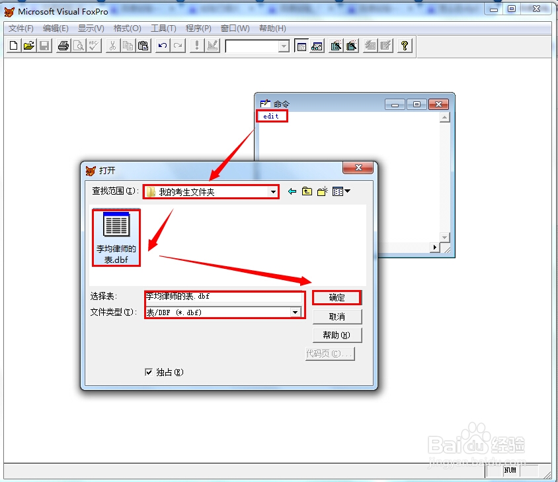Expand the 查找范围 folder dropdown
This screenshot has width=558, height=482.
click(273, 192)
